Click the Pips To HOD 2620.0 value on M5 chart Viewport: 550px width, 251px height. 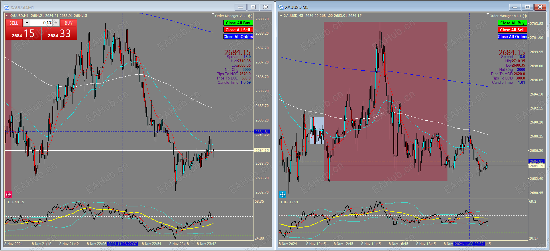point(519,74)
